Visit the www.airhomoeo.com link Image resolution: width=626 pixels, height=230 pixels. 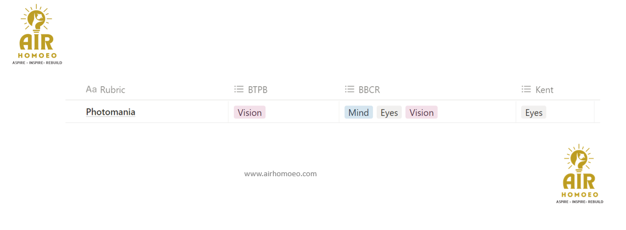[280, 173]
